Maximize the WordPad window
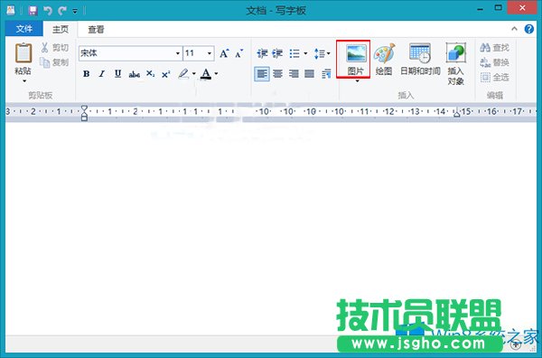 pyautogui.click(x=498, y=7)
